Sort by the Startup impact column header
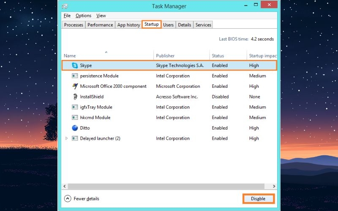The height and width of the screenshot is (211, 338). pyautogui.click(x=263, y=56)
